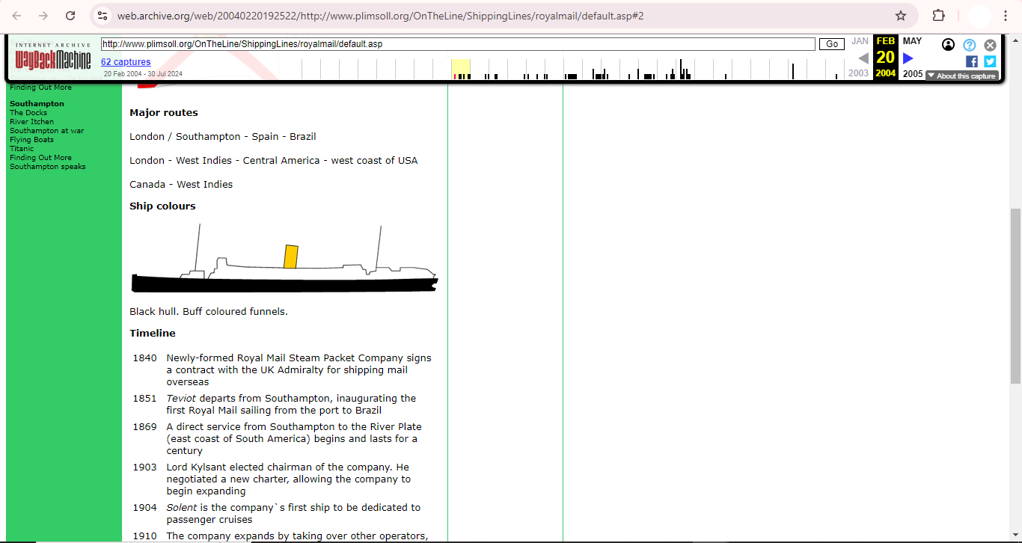
Task: Go back to the previous browser page
Action: (x=16, y=16)
